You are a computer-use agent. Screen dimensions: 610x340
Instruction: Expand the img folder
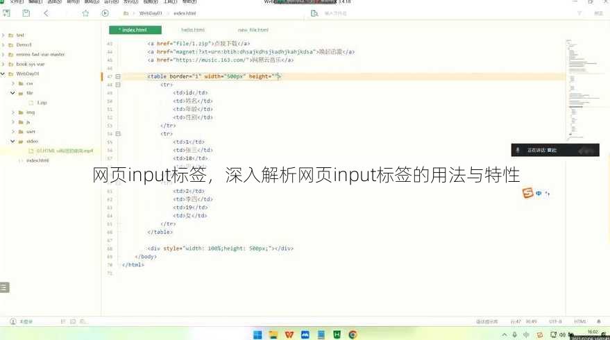tap(12, 112)
